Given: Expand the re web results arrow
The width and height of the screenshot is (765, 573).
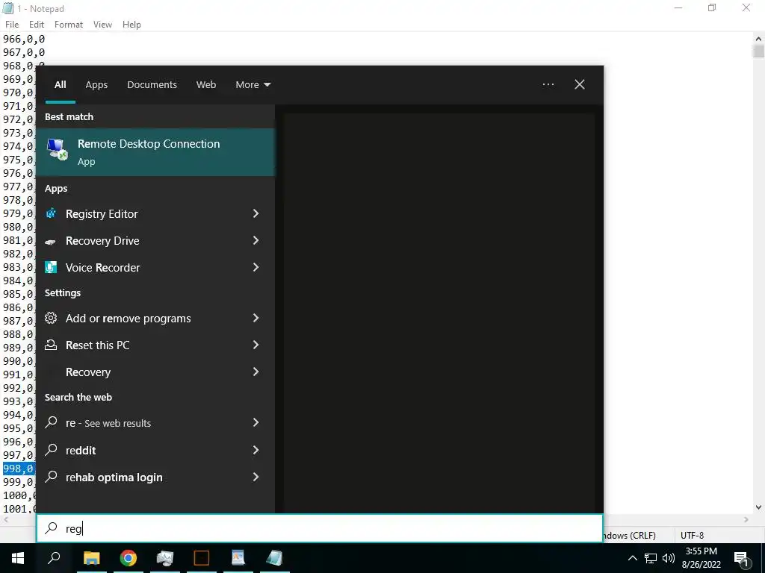Looking at the screenshot, I should click(x=255, y=422).
